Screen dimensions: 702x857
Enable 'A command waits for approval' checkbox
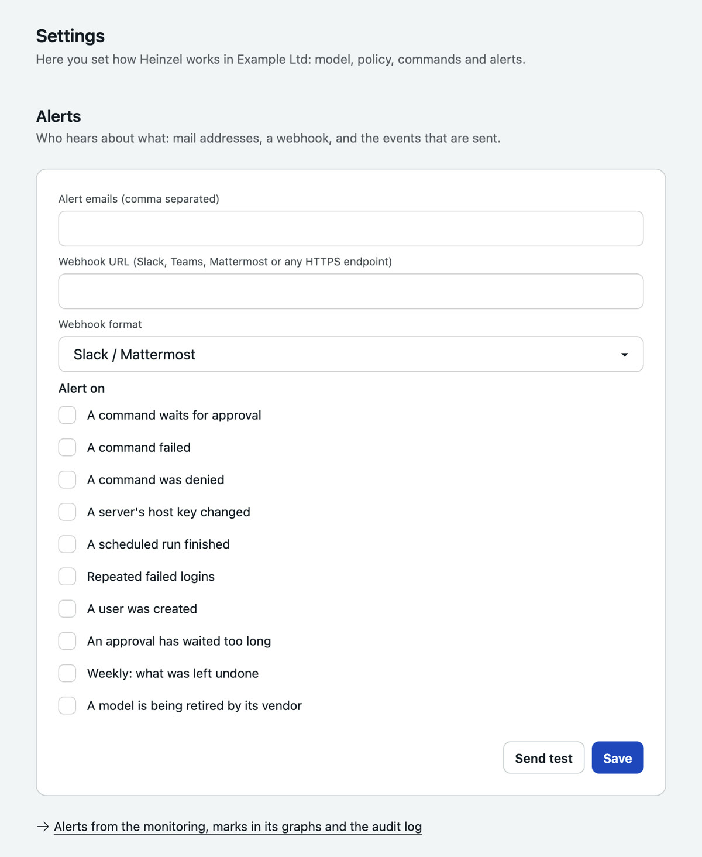67,415
